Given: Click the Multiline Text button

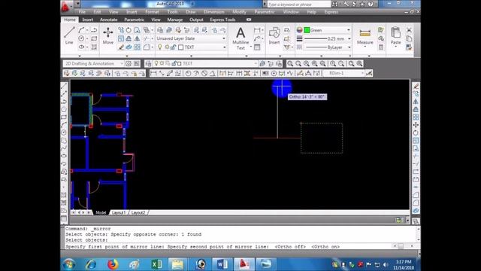Looking at the screenshot, I should (240, 38).
